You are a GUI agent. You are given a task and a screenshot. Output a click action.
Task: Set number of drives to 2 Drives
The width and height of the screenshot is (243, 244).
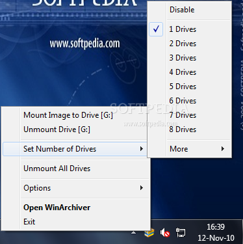point(190,44)
